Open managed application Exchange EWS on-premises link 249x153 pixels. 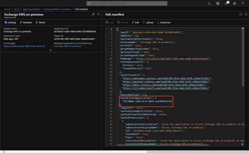(67, 46)
